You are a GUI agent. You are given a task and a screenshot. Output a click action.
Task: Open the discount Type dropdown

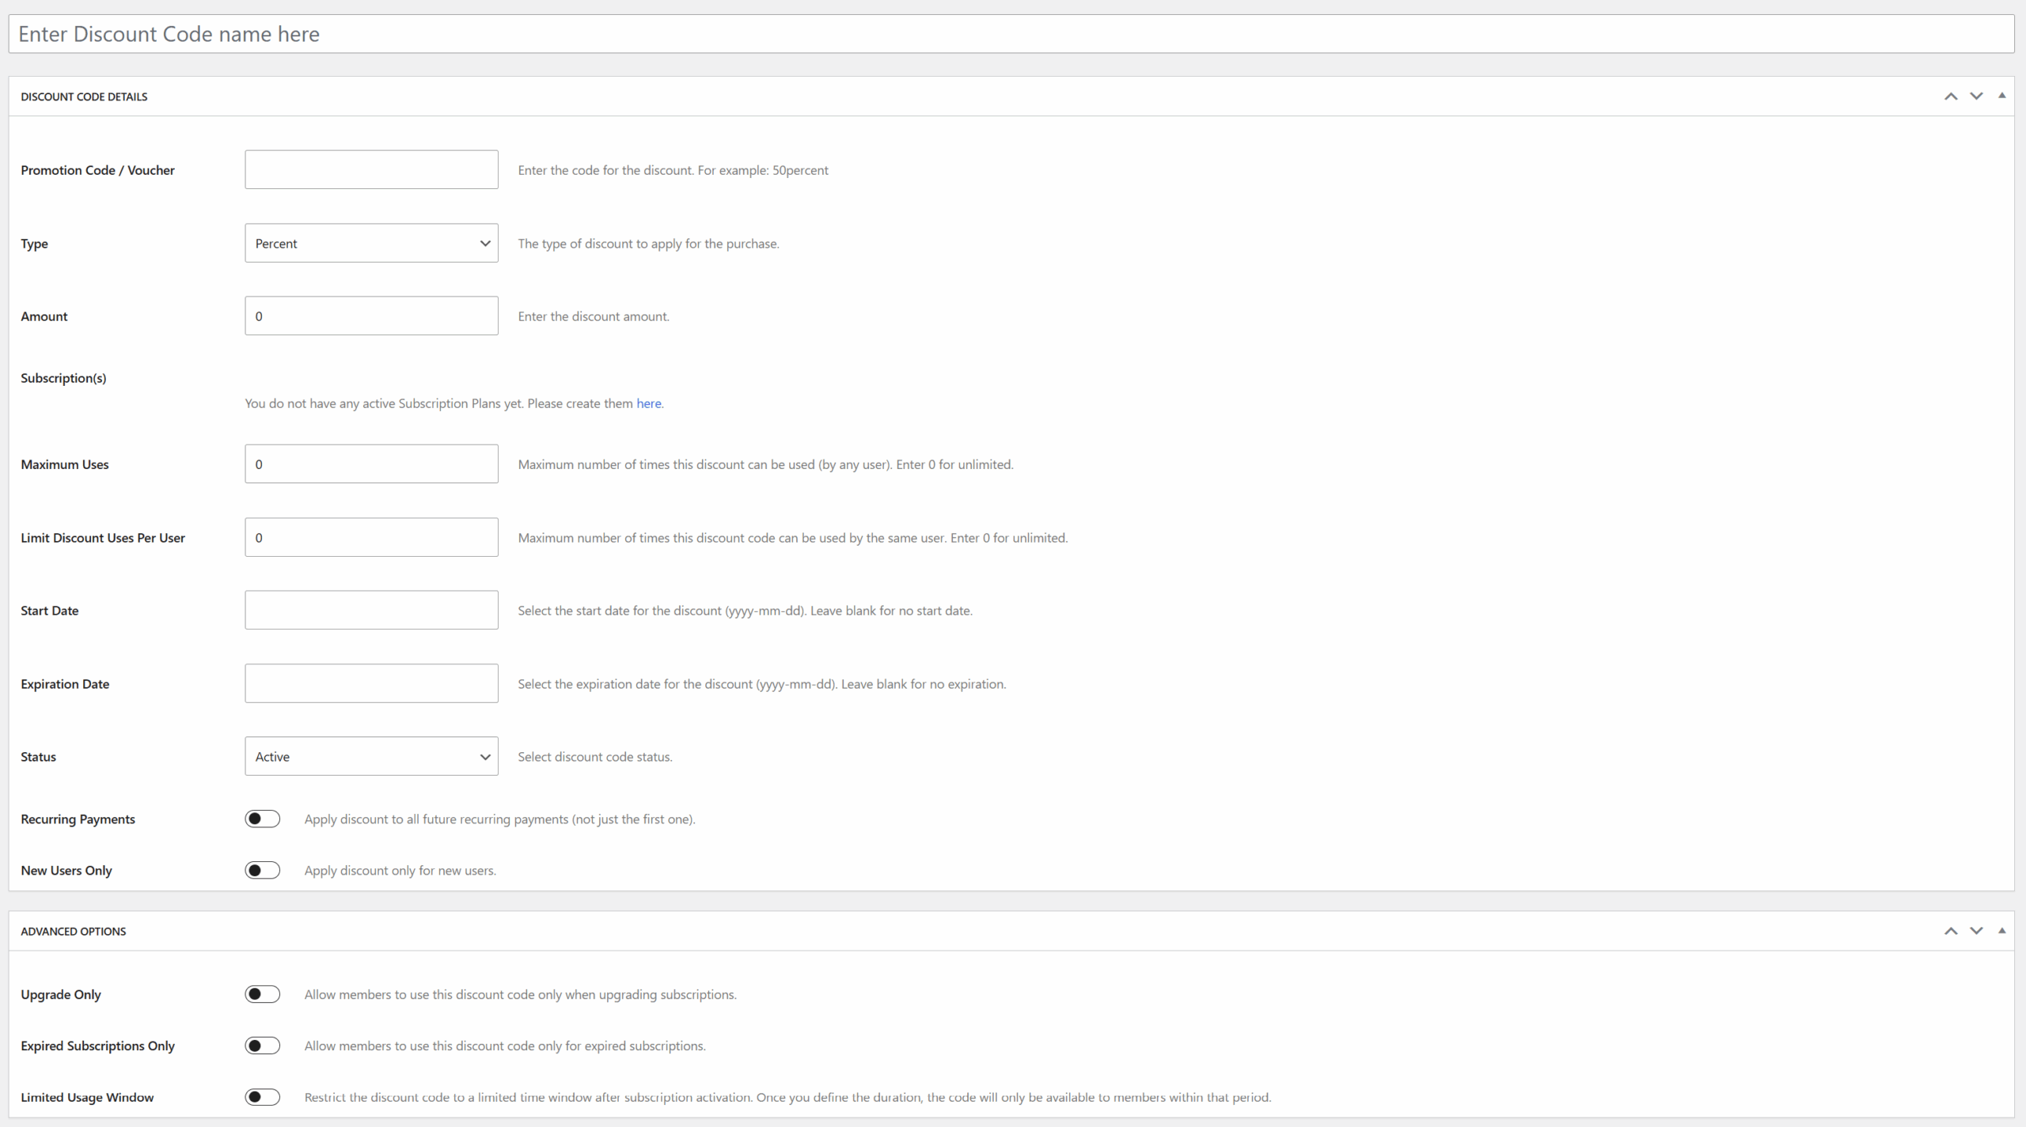click(370, 243)
